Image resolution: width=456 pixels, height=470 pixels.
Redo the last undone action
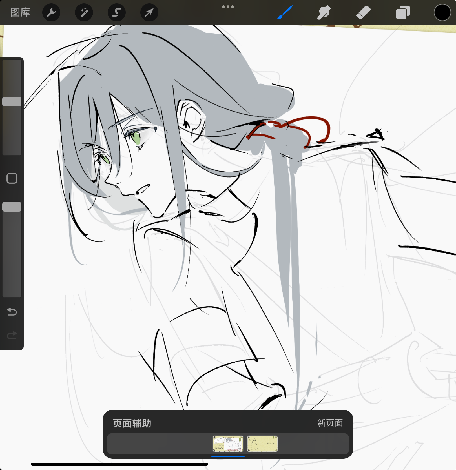pyautogui.click(x=12, y=335)
